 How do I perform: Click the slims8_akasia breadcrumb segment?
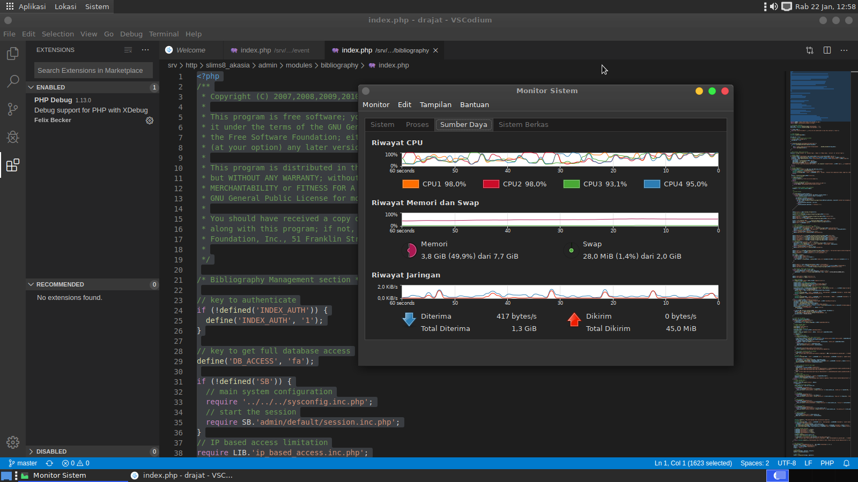(227, 65)
